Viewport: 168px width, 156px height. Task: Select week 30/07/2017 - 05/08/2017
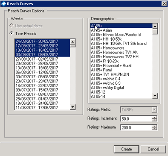coord(42,77)
